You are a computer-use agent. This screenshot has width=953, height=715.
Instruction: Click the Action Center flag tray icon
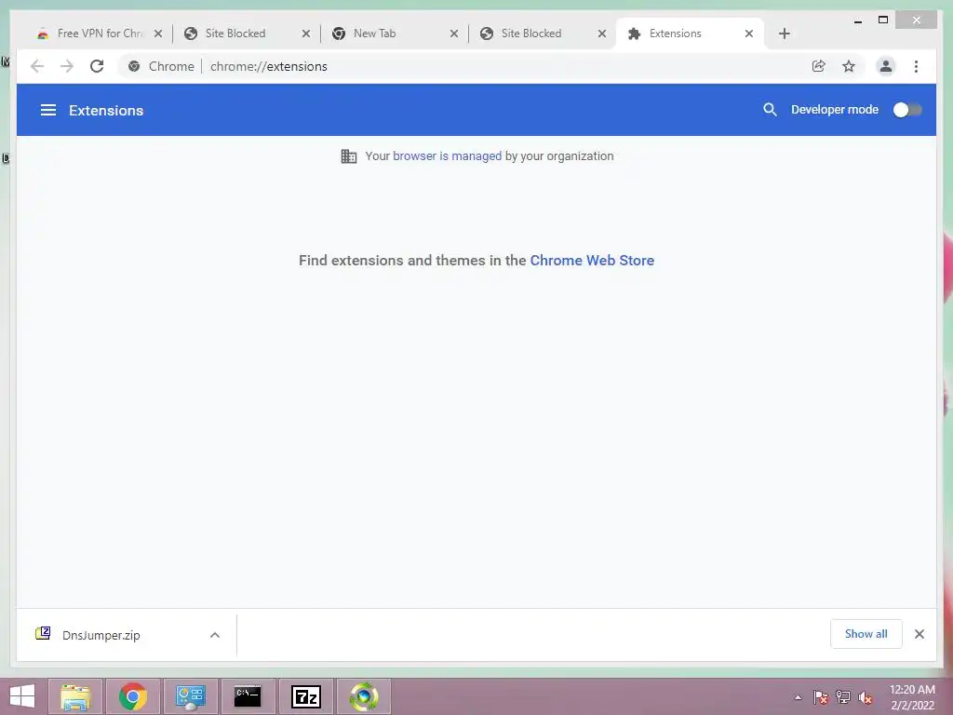tap(820, 697)
